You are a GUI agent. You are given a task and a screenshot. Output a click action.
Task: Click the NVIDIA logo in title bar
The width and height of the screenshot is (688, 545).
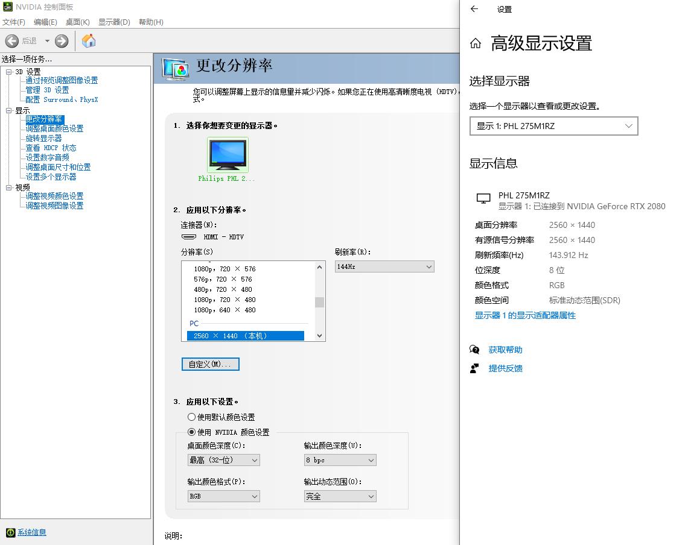coord(7,7)
